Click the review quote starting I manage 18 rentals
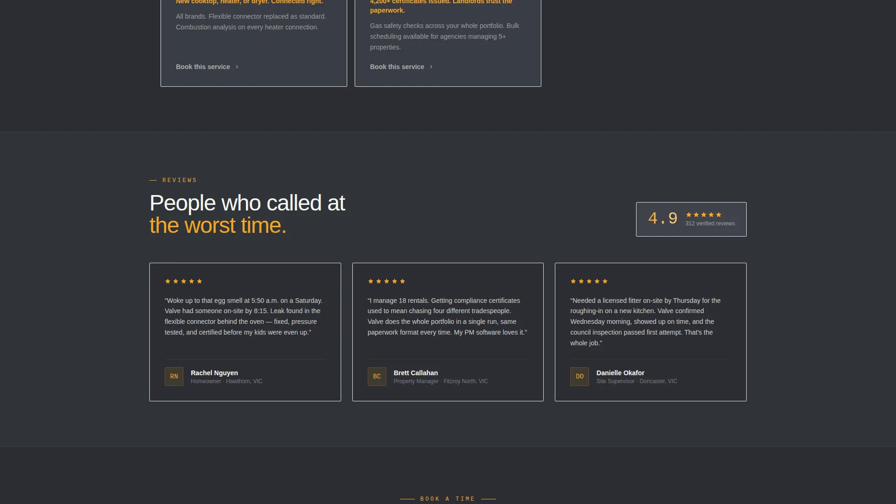896x504 pixels. 447,316
